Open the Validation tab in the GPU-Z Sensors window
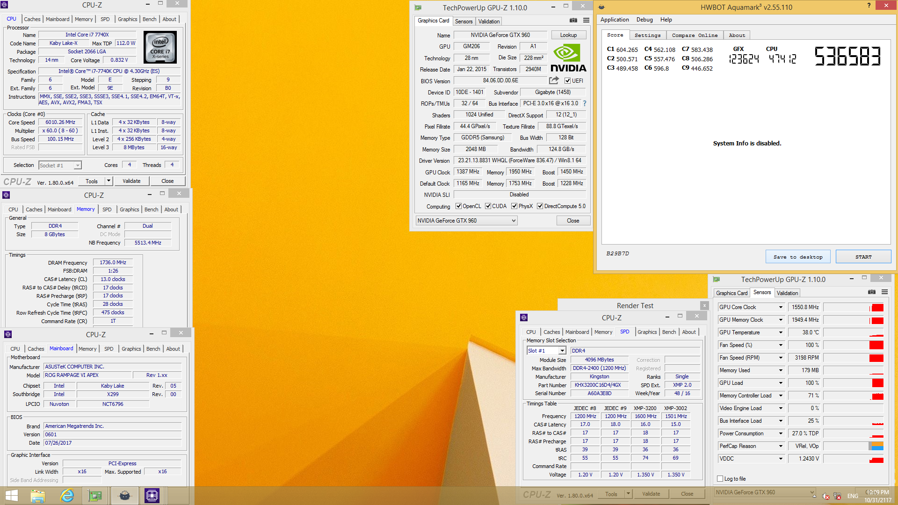 pyautogui.click(x=787, y=293)
